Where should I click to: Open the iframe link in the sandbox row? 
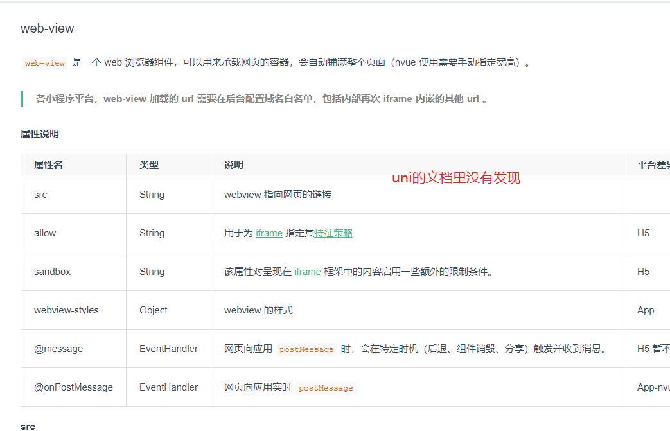point(307,272)
